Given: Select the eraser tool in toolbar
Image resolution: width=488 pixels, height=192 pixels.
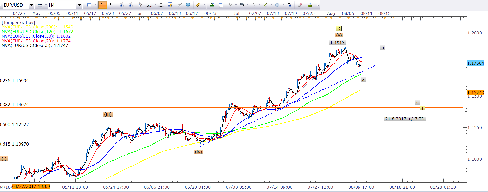Looking at the screenshot, I should tap(300, 5).
